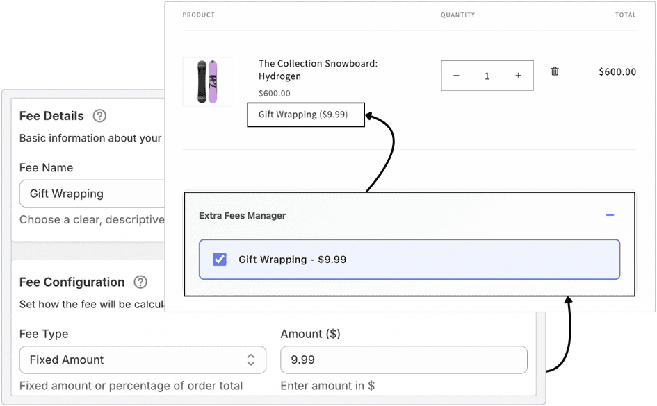This screenshot has width=657, height=406.
Task: Click The Collection Snowboard: Hydrogen product link
Action: pos(317,69)
